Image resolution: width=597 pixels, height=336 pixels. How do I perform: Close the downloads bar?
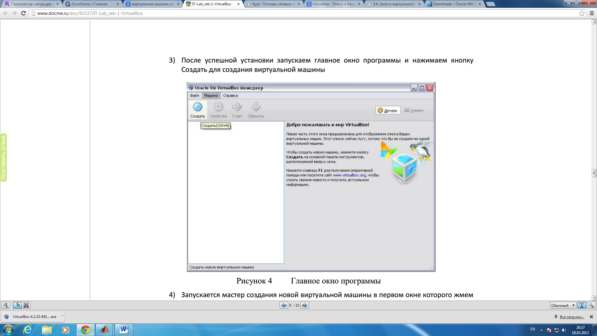pyautogui.click(x=591, y=317)
